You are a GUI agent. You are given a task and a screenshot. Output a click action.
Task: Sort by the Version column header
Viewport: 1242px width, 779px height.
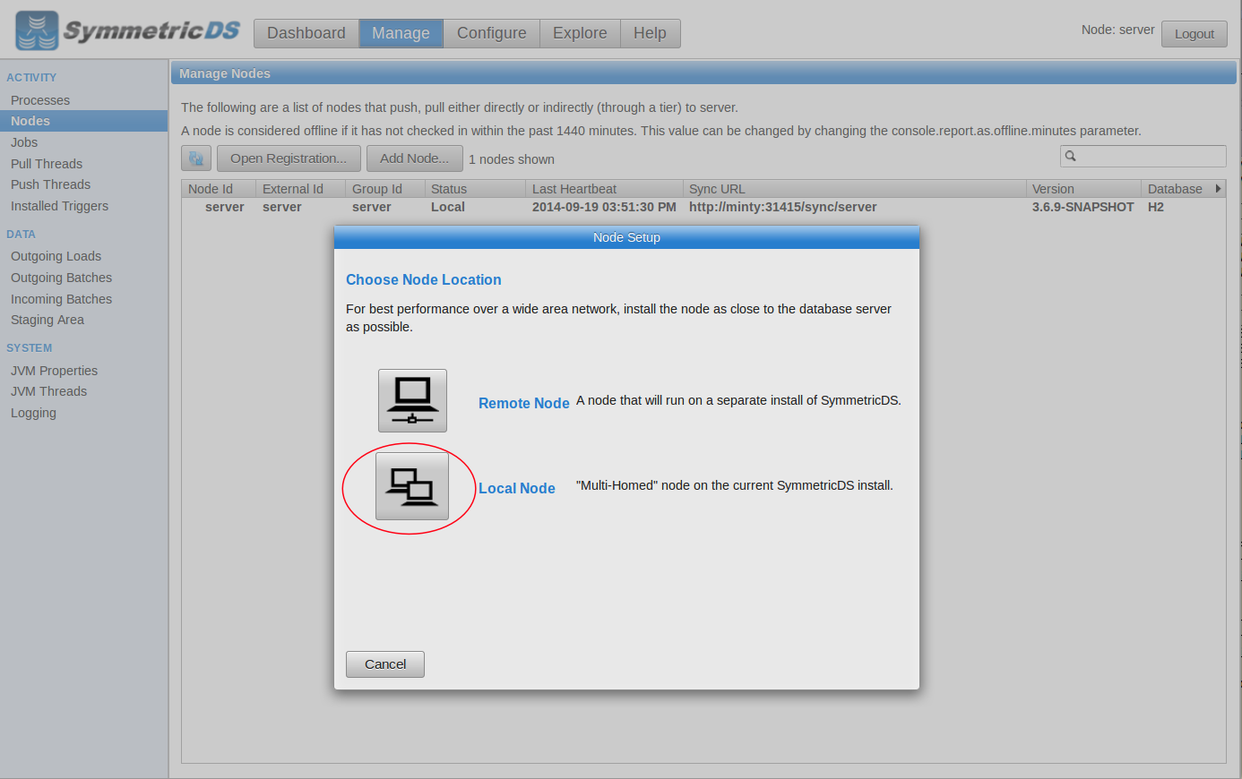tap(1083, 189)
